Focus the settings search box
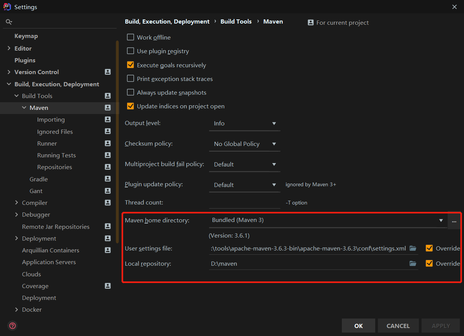Viewport: 464px width, 336px height. click(61, 22)
